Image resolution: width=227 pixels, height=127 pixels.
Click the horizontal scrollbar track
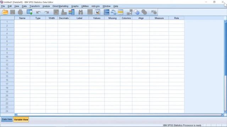pyautogui.click(x=119, y=115)
